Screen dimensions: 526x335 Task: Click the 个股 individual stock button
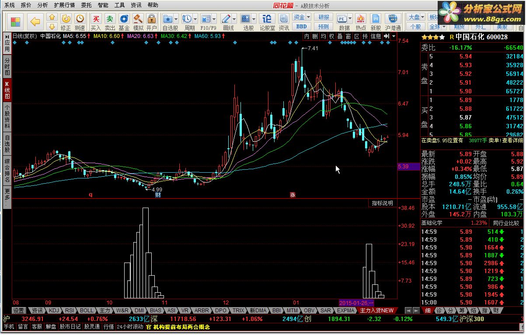click(416, 27)
